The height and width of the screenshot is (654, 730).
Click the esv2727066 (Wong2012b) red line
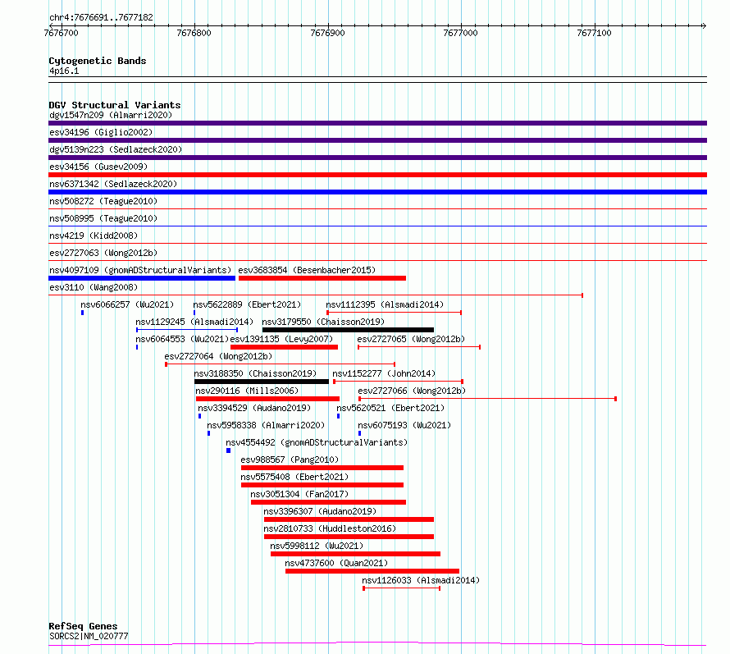[487, 399]
